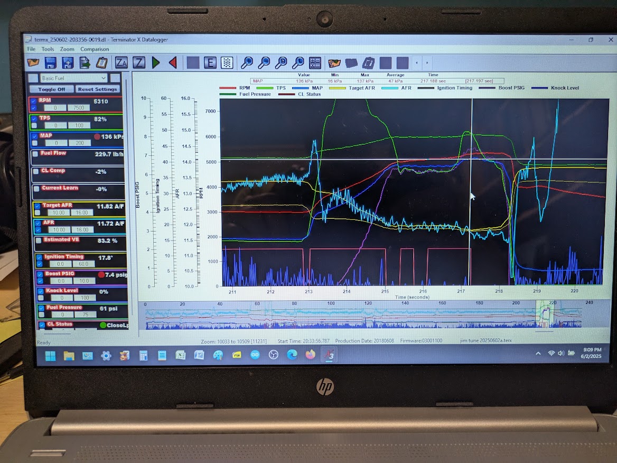Open File Explorer from the taskbar
The image size is (617, 463).
69,356
